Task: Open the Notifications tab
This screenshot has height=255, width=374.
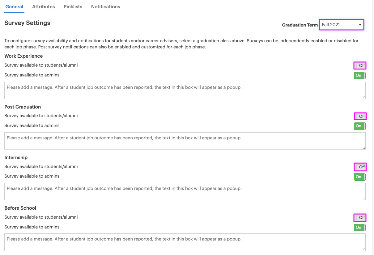Action: (x=106, y=6)
